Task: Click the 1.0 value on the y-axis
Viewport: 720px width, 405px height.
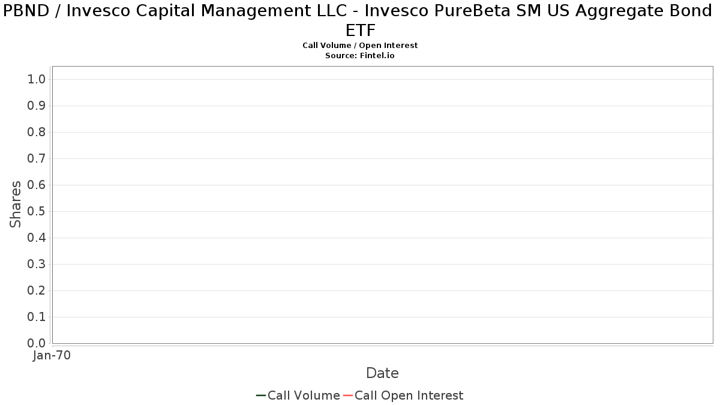Action: pyautogui.click(x=37, y=80)
